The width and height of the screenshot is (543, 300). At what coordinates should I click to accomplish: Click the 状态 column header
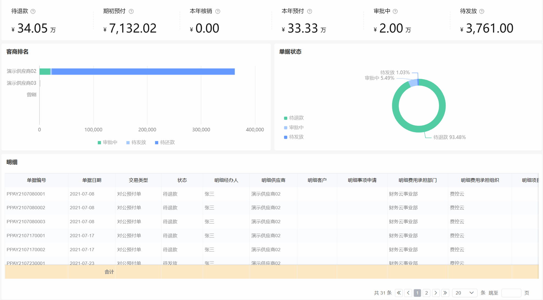point(182,180)
